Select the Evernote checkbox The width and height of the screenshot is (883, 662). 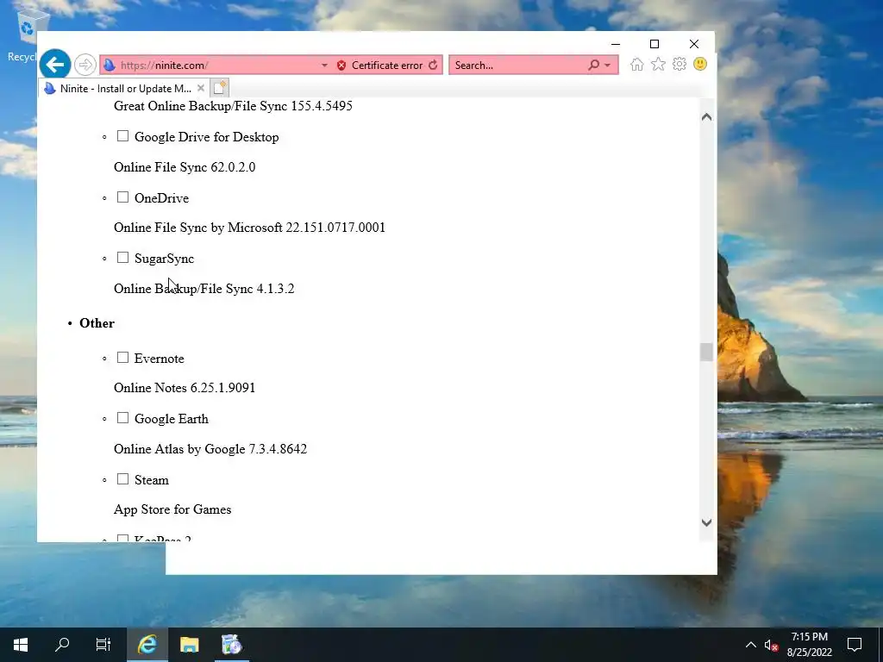tap(122, 358)
